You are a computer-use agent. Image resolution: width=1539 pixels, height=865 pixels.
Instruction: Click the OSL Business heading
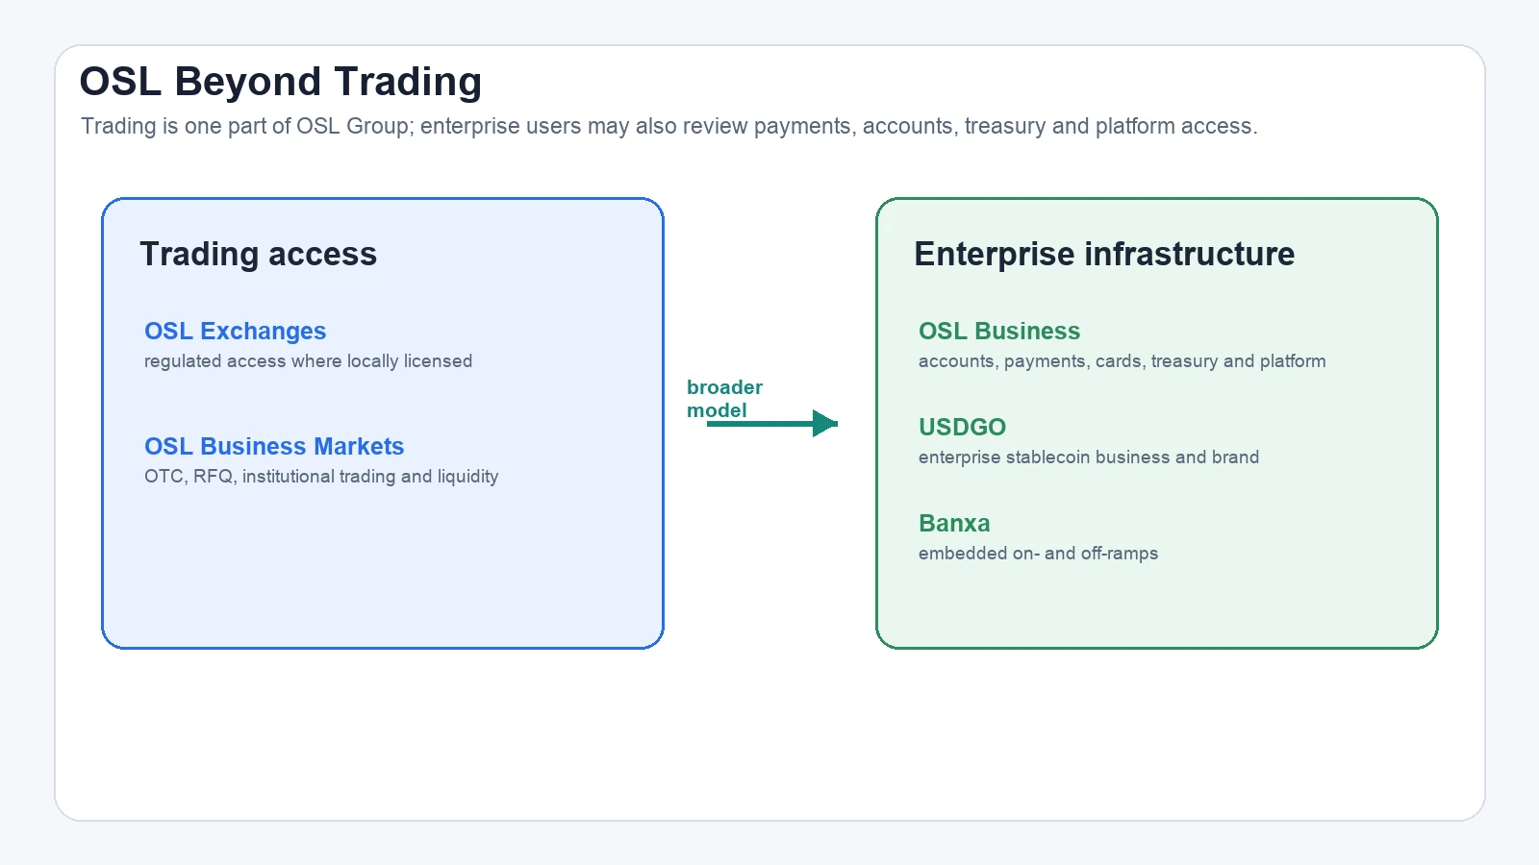[999, 331]
